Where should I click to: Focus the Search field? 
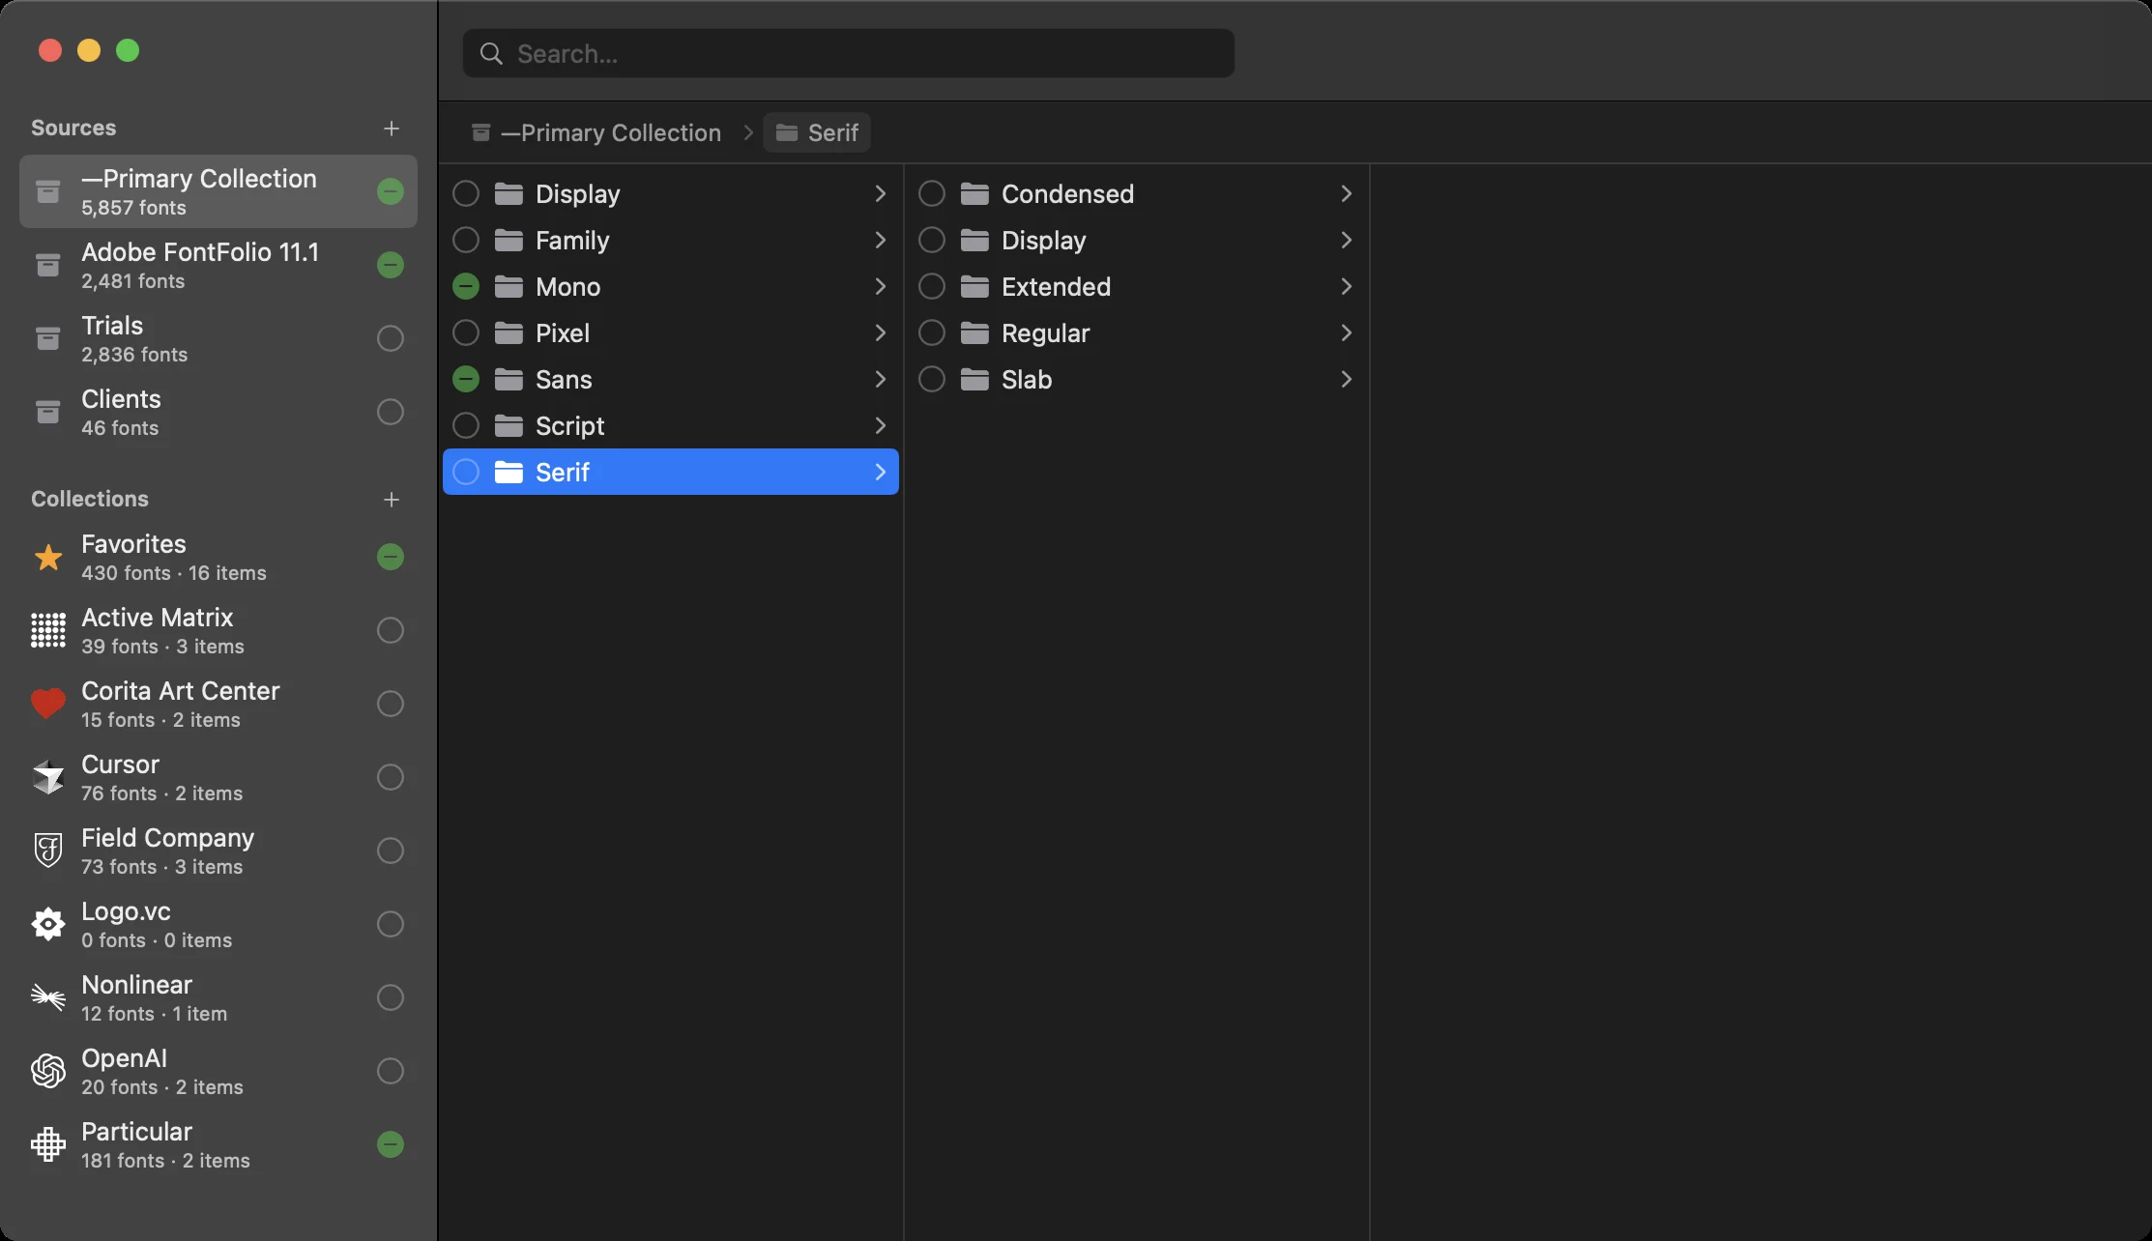[849, 53]
